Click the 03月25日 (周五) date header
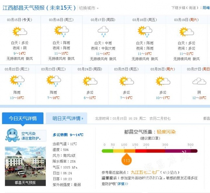The height and width of the screenshot is (193, 210). tap(126, 69)
